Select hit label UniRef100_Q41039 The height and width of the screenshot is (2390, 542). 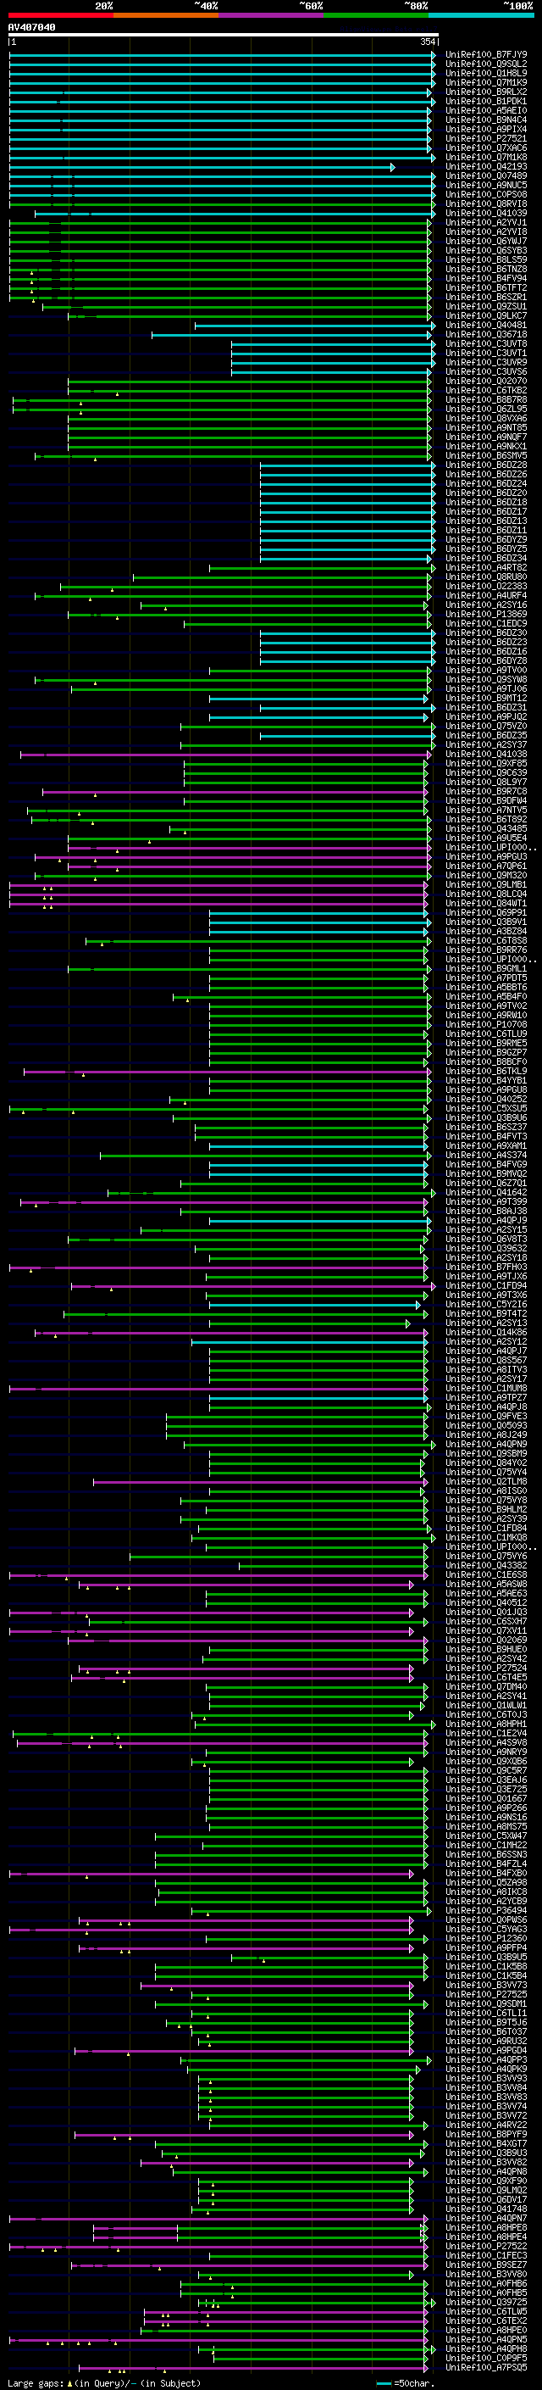pyautogui.click(x=485, y=214)
